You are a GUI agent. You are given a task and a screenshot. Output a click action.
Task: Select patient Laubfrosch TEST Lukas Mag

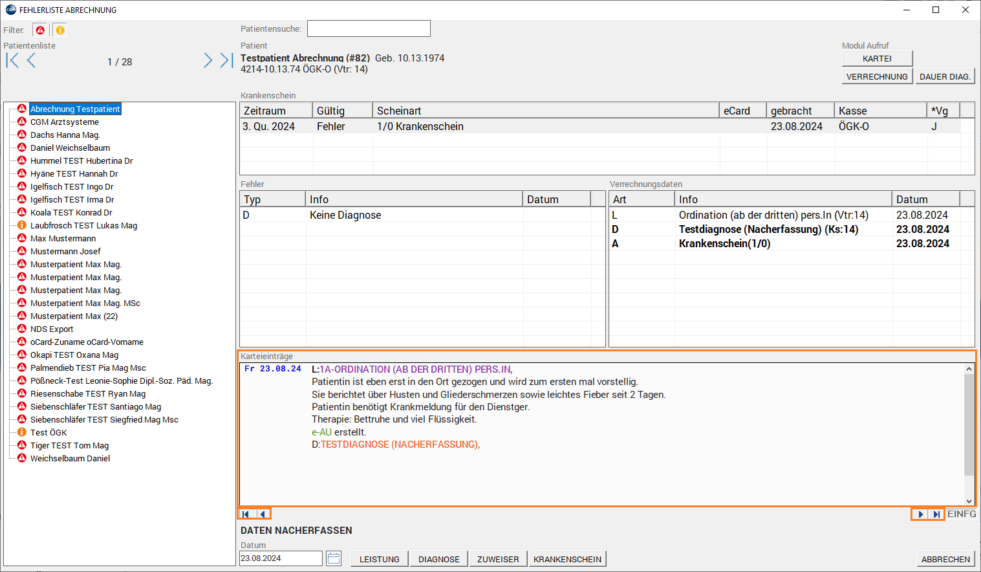click(x=83, y=226)
